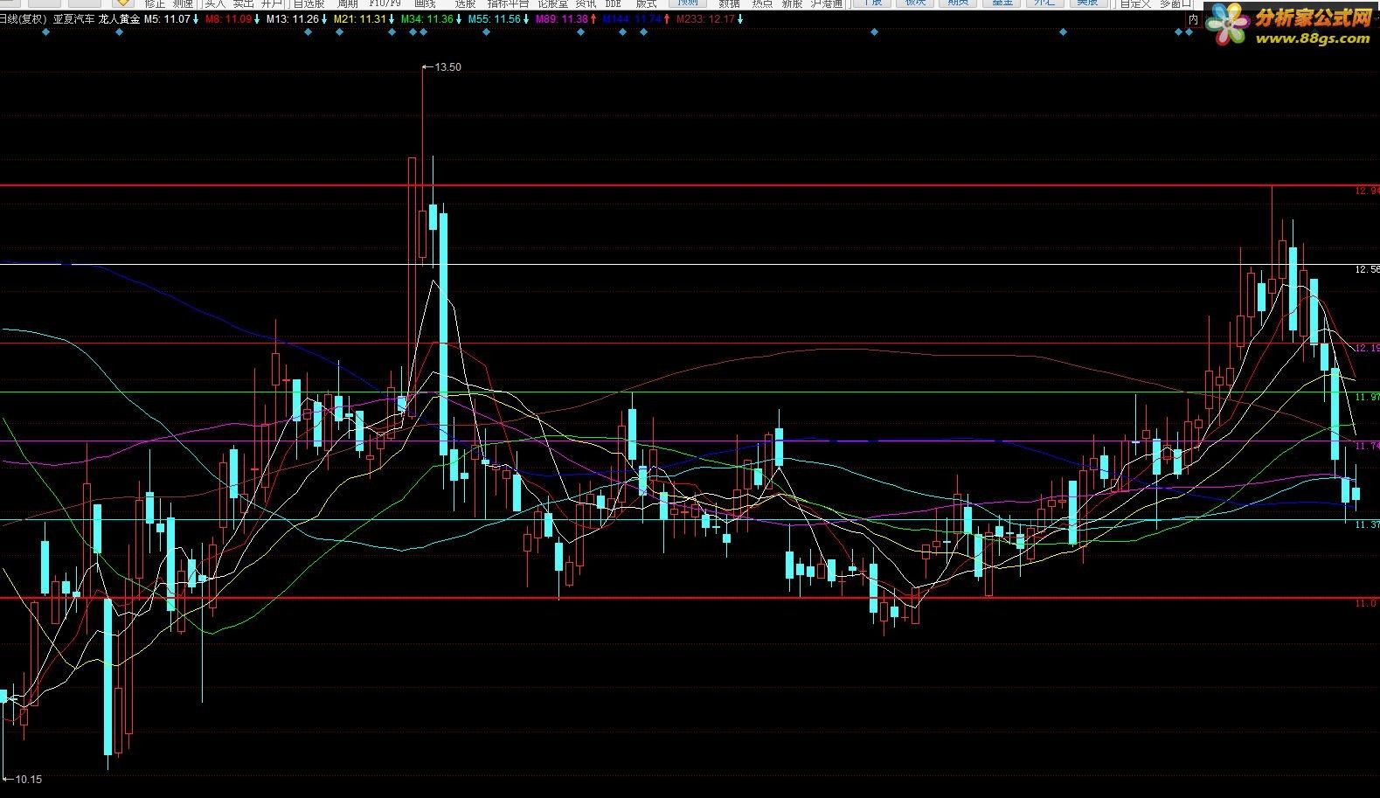Image resolution: width=1380 pixels, height=798 pixels.
Task: Open the 多窗口 multi-window item
Action: [x=1175, y=4]
